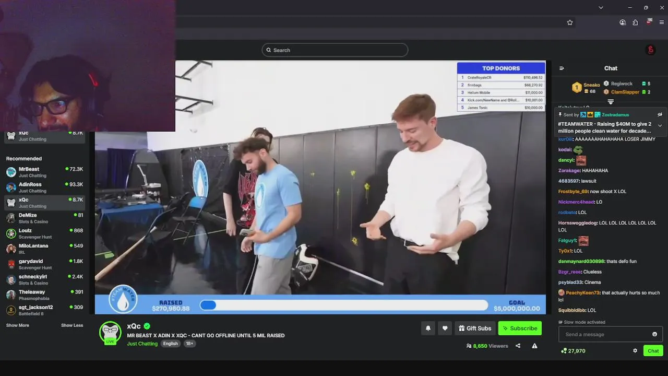Open browser account profile icon
The height and width of the screenshot is (376, 668).
[x=623, y=22]
